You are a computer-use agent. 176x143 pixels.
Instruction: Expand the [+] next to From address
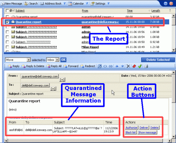tap(62, 80)
